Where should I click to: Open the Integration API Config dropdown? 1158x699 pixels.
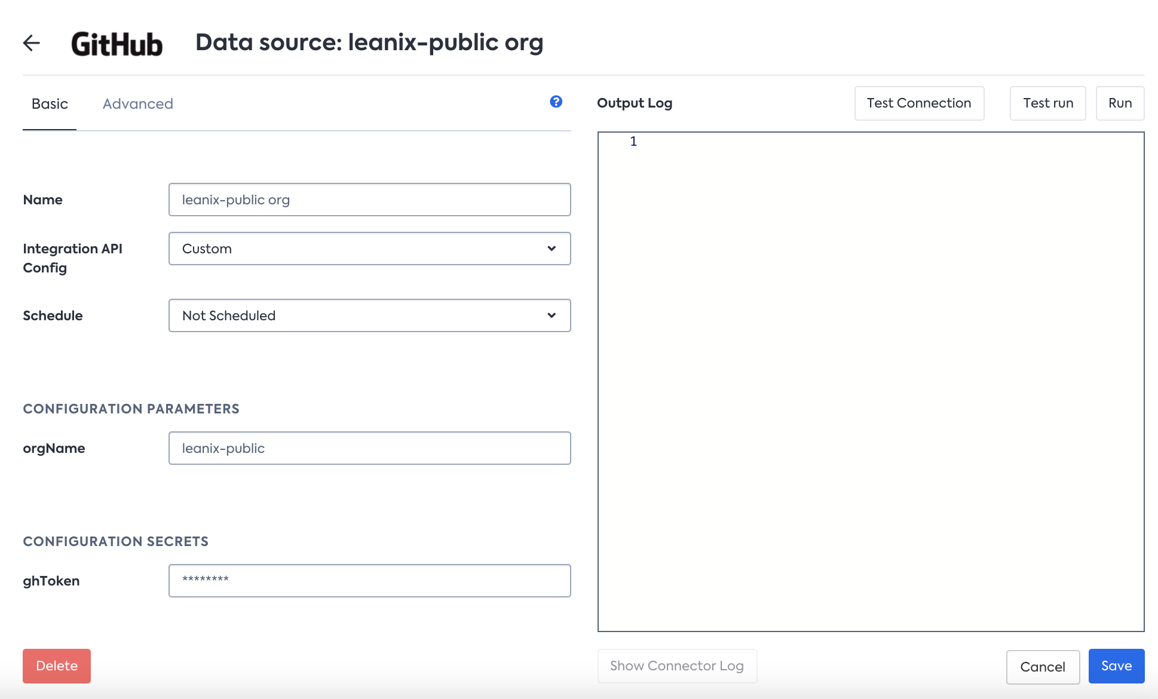point(369,249)
